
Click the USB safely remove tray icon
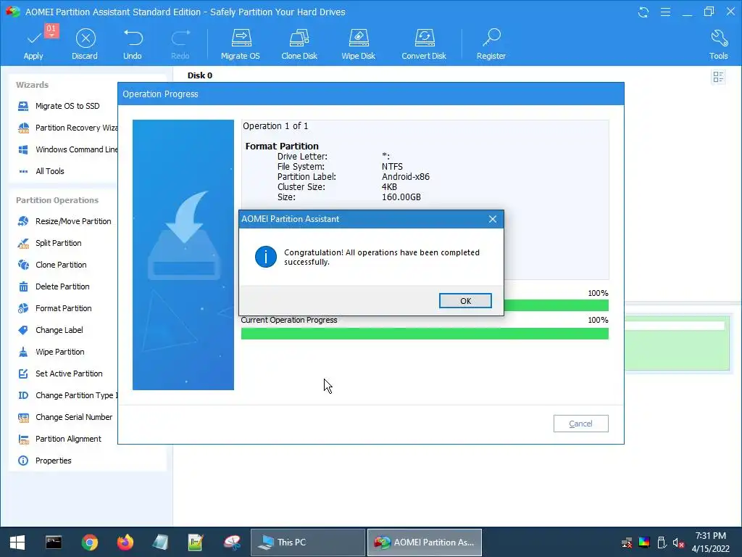tap(662, 542)
